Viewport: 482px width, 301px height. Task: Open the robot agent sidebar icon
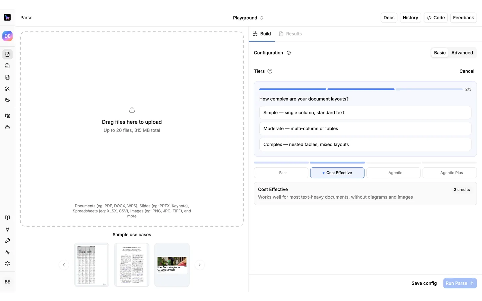coord(8,127)
